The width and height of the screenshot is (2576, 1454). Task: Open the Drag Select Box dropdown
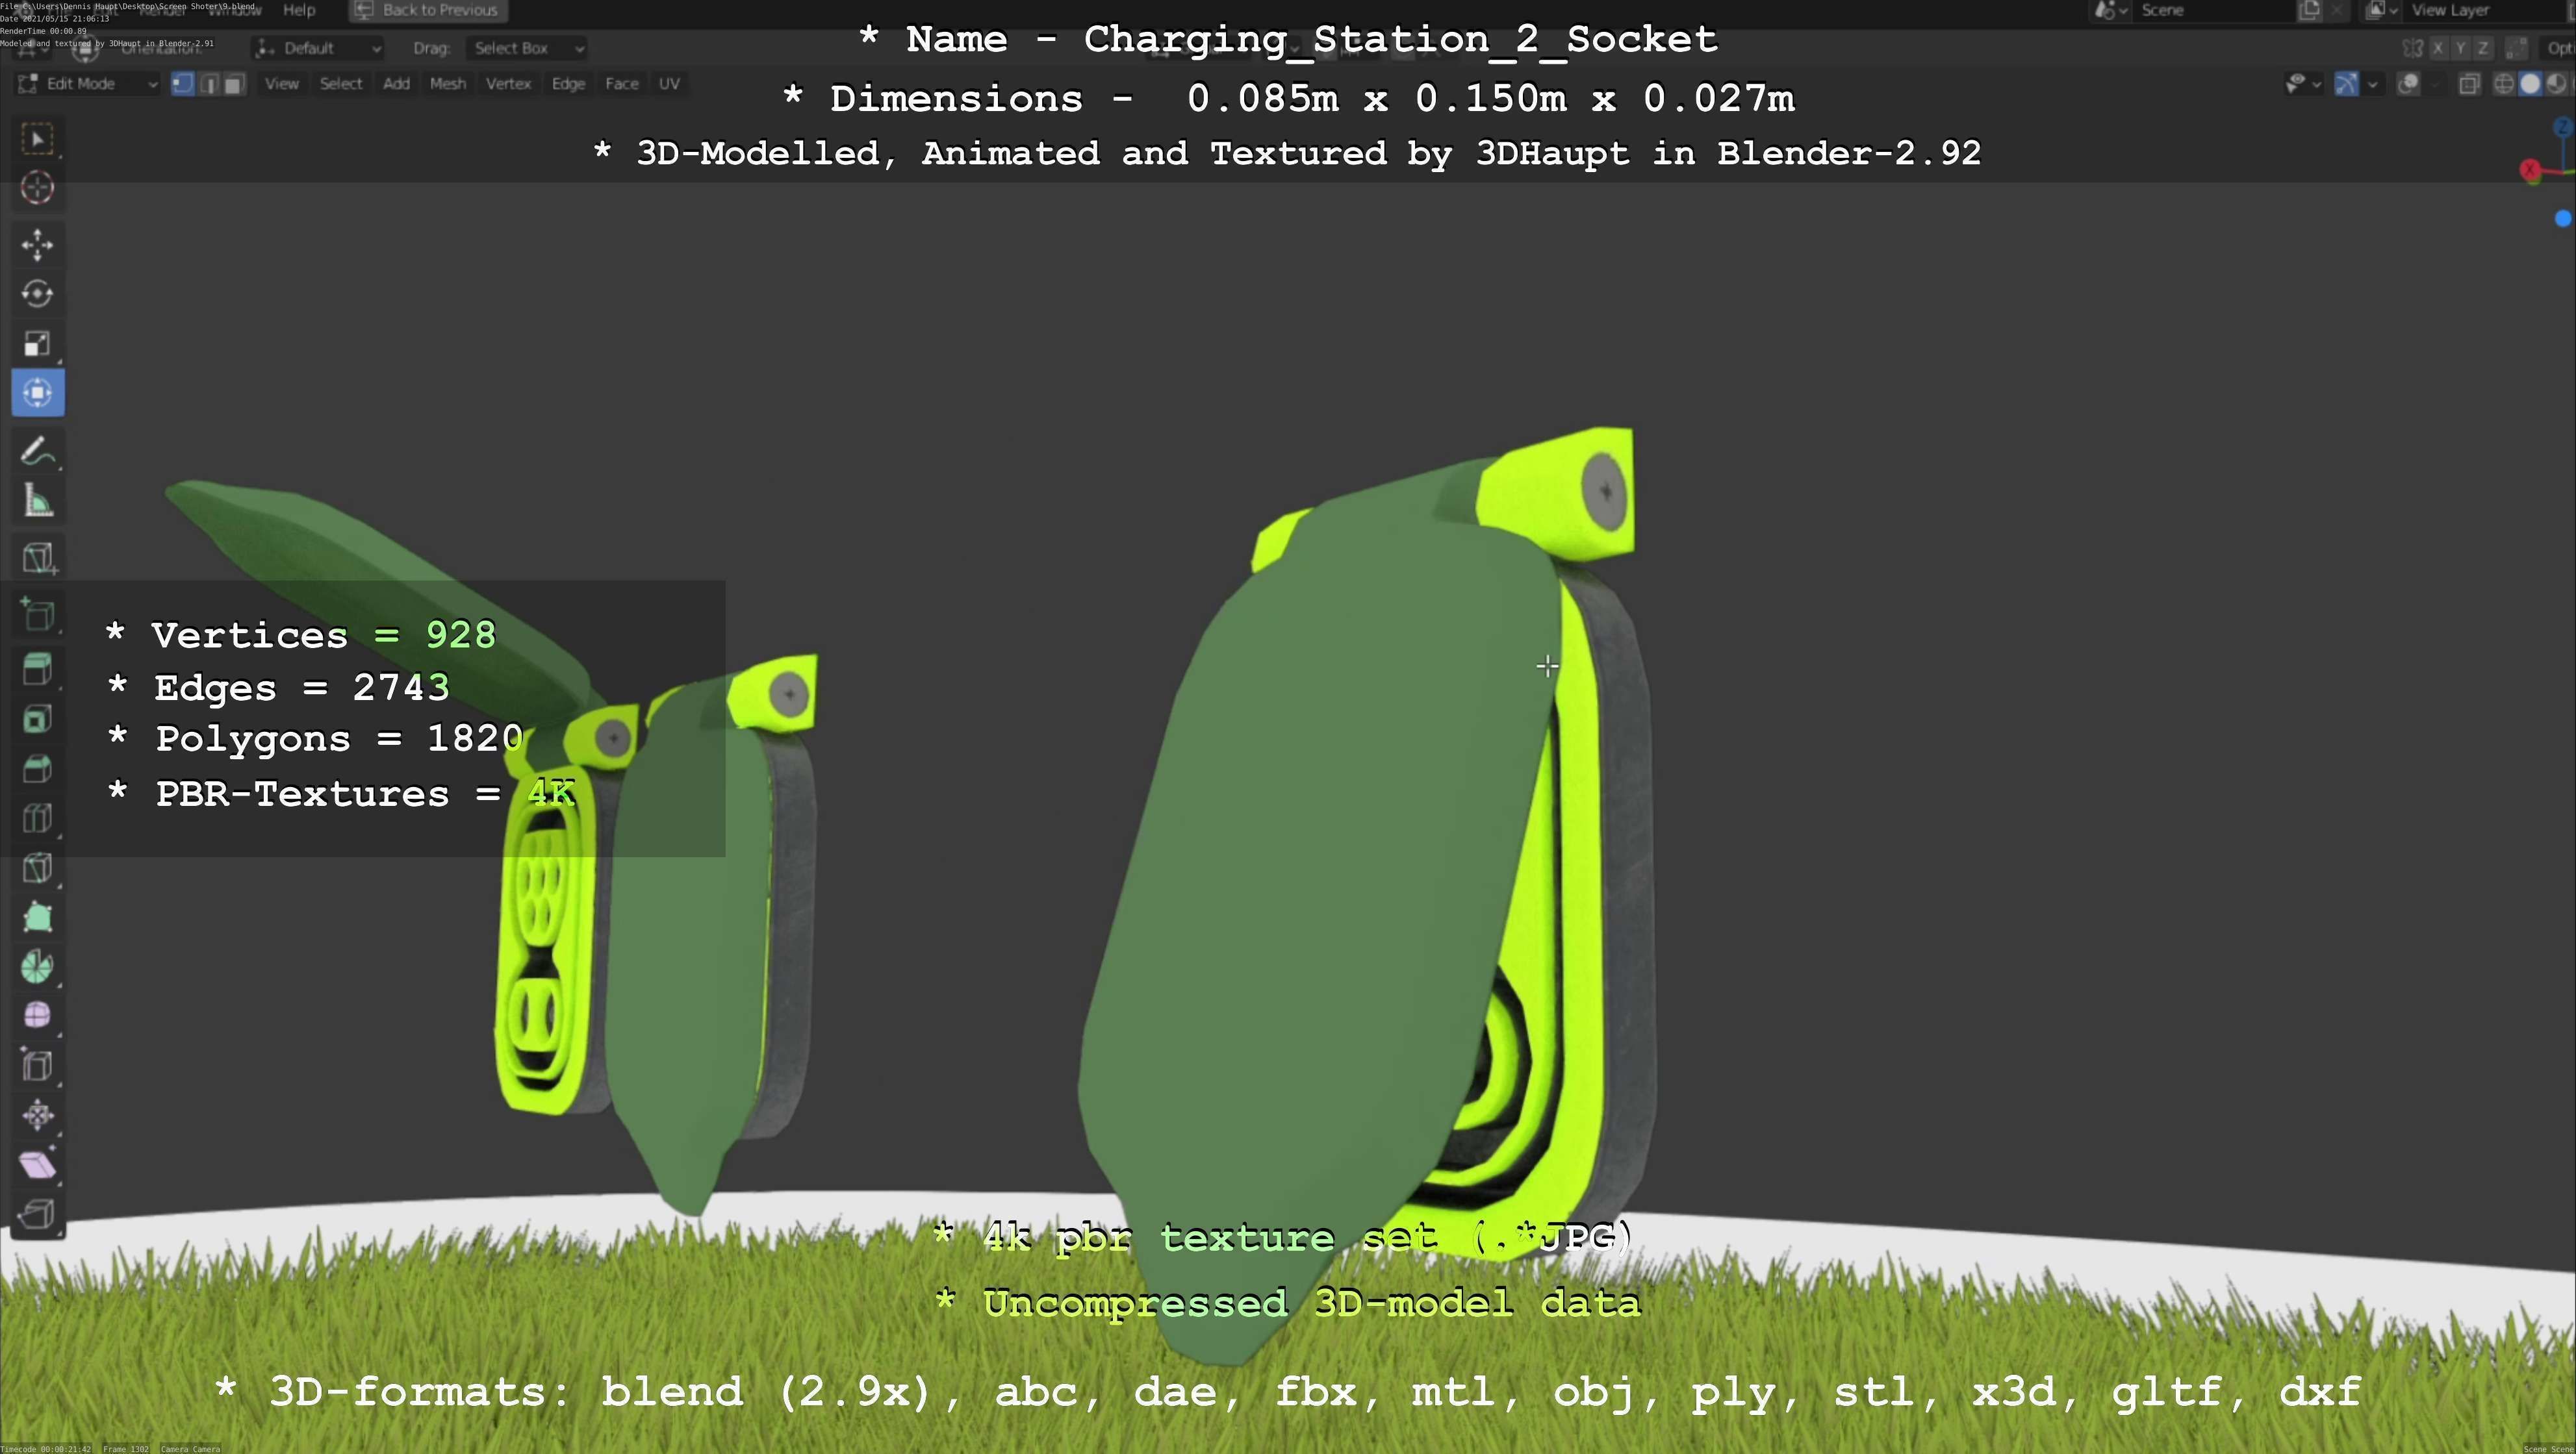tap(527, 48)
